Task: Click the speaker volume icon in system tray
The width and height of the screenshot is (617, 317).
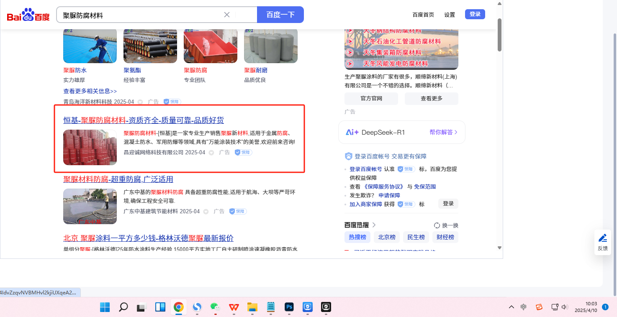Action: point(564,307)
